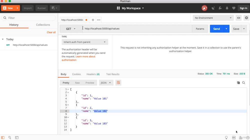Open the notifications bell icon
Image resolution: width=250 pixels, height=140 pixels.
point(227,8)
